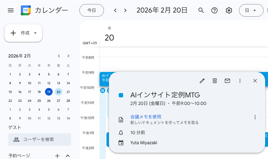
Task: Open the help question mark icon
Action: [214, 10]
